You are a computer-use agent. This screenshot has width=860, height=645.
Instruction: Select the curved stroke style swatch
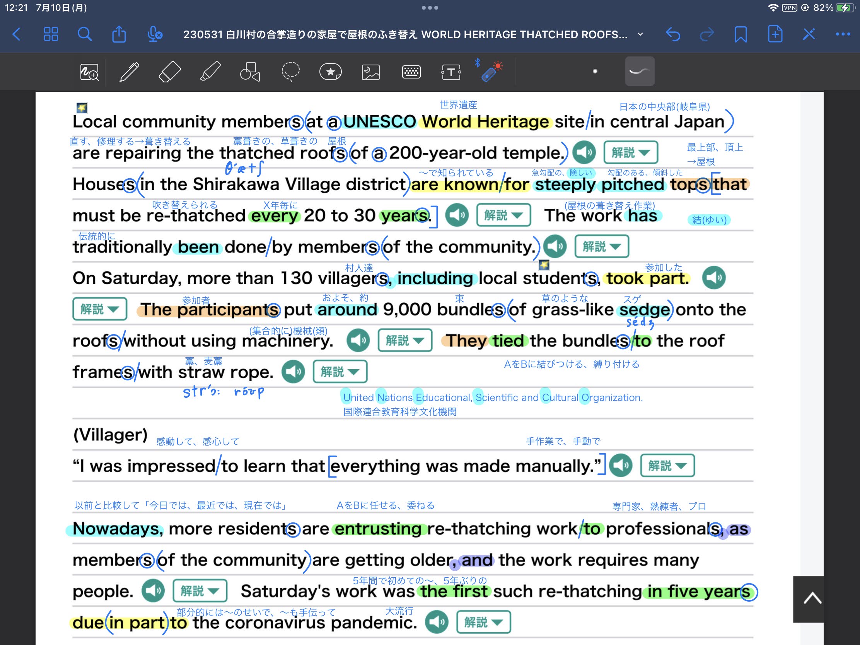640,72
